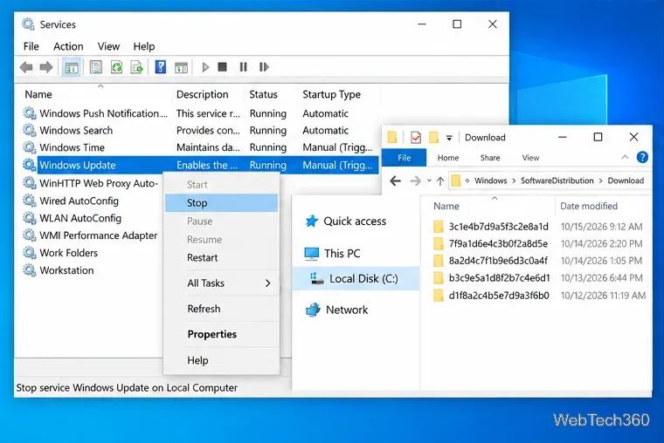
Task: Collapse the Explorer ribbon chevron
Action: pos(625,157)
